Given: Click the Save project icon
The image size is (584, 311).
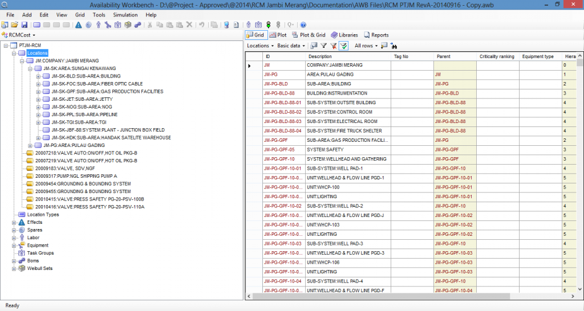Looking at the screenshot, I should coord(24,25).
